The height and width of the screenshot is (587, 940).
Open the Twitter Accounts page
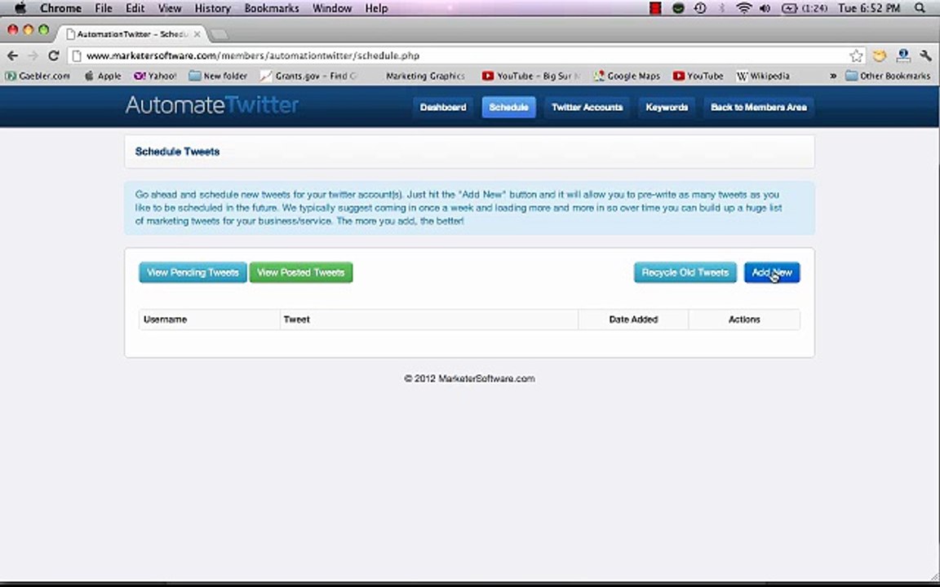pos(587,108)
